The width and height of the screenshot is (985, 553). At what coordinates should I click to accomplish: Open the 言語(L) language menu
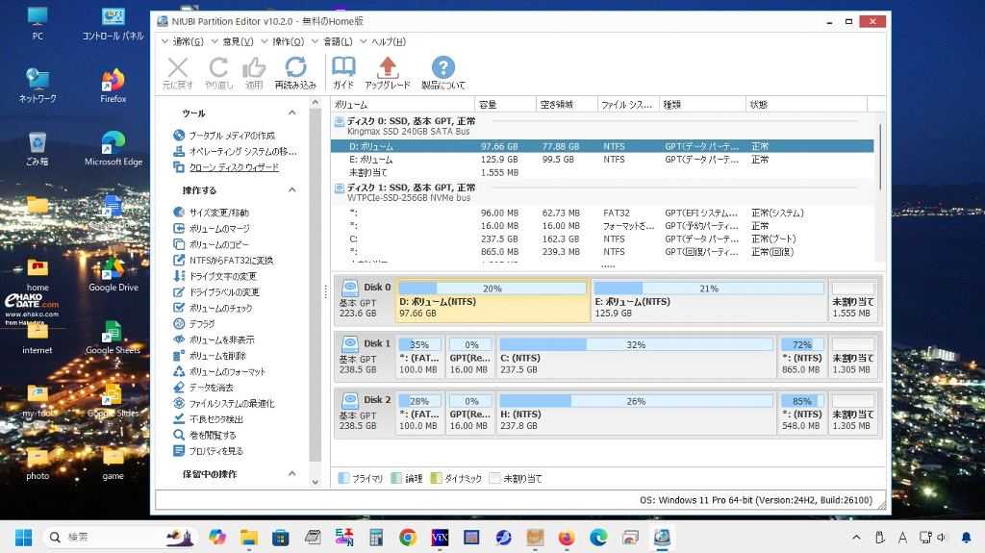(337, 41)
